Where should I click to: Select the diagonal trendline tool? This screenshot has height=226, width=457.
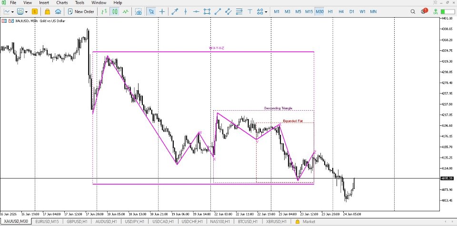click(218, 12)
